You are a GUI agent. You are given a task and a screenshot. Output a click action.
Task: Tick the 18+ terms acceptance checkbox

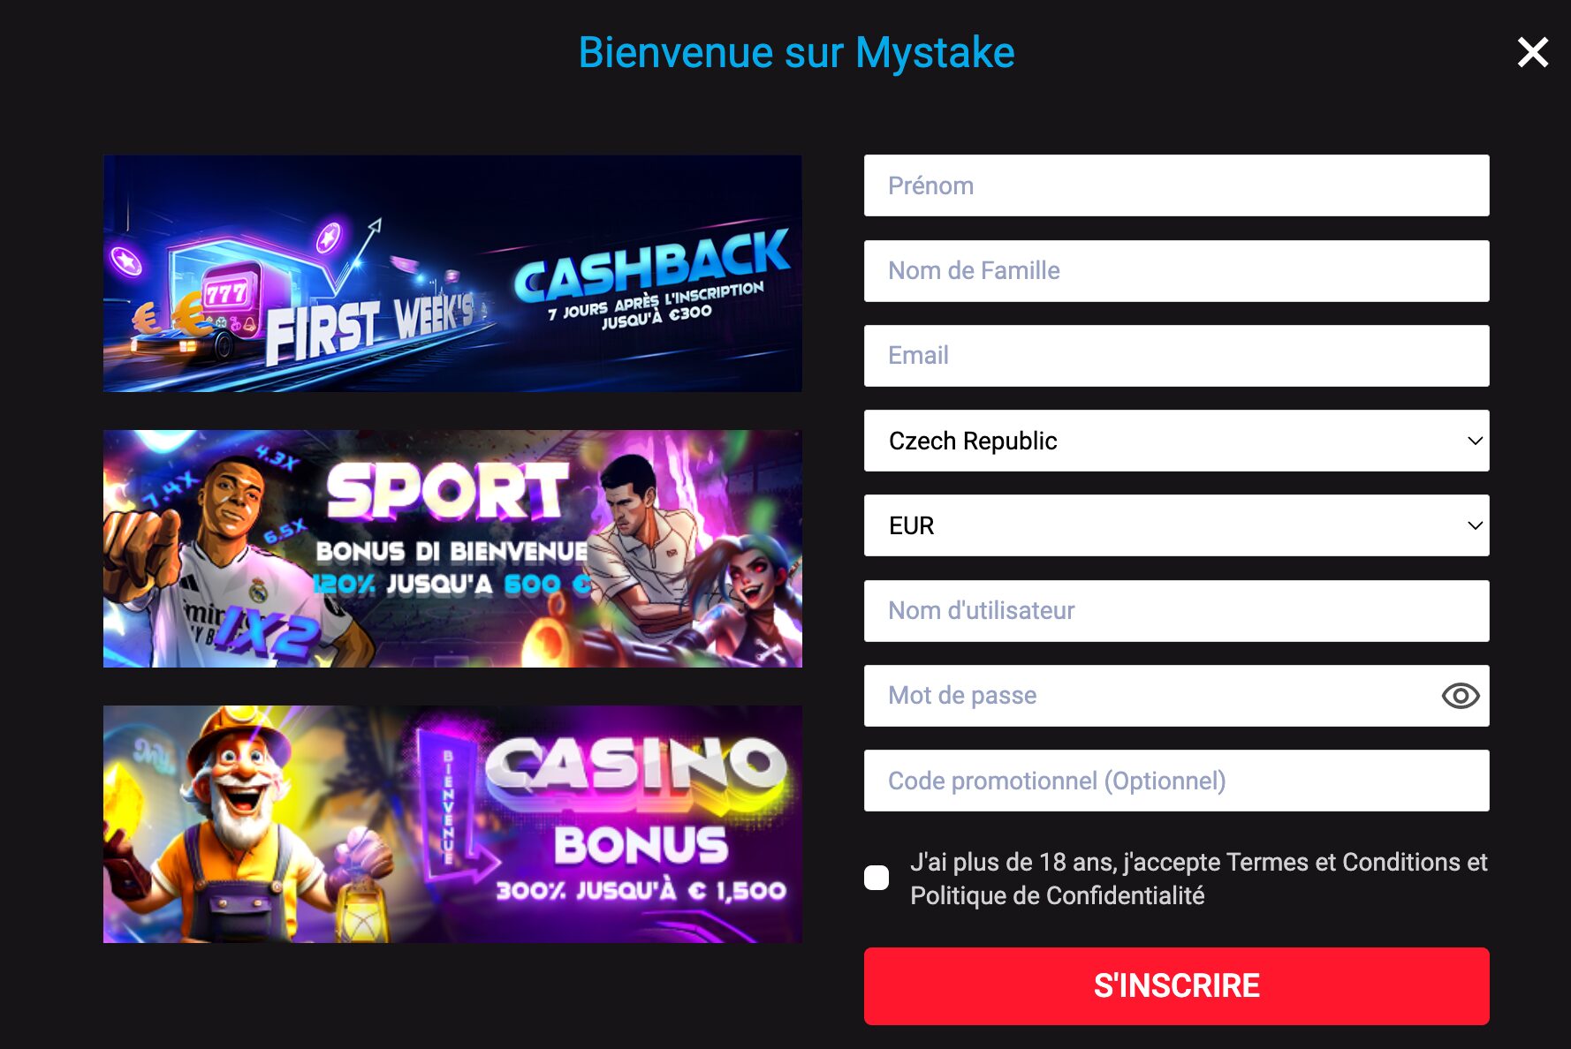click(x=877, y=878)
